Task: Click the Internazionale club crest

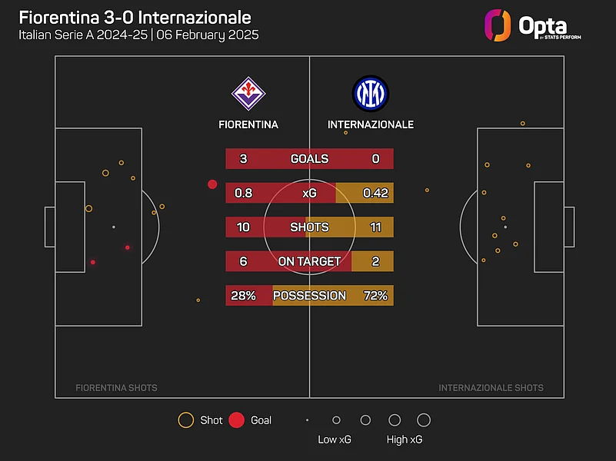Action: [371, 93]
